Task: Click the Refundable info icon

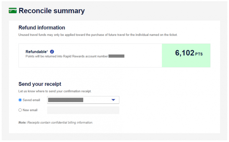Action: (52, 51)
